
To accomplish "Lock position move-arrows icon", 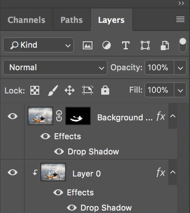I will (70, 90).
